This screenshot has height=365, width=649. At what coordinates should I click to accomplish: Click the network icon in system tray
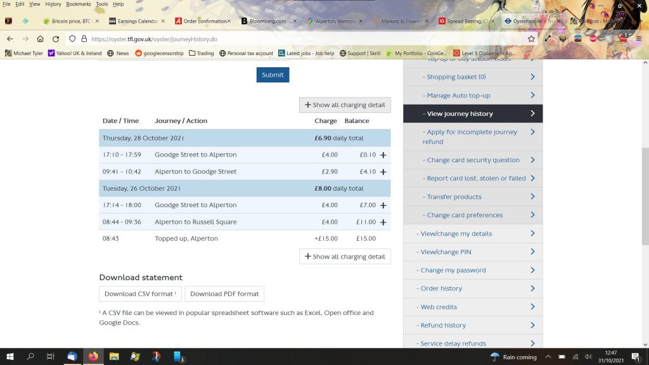pyautogui.click(x=575, y=357)
